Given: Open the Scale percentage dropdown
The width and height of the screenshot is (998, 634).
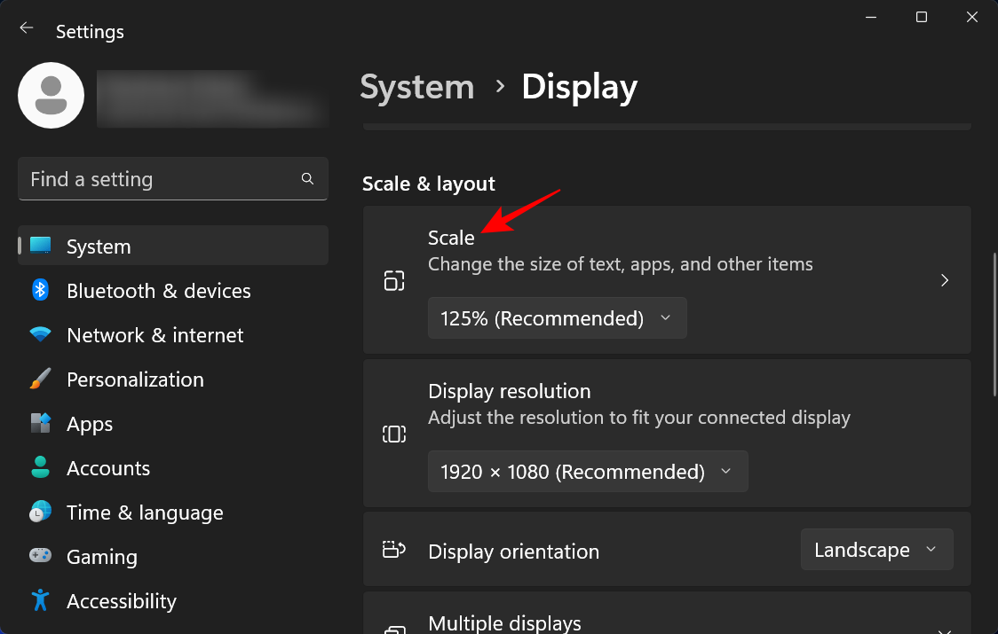Looking at the screenshot, I should pos(557,317).
